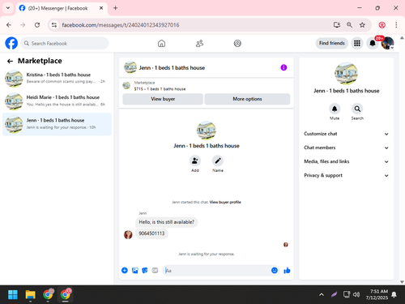Click the More options button
The width and height of the screenshot is (405, 304).
click(x=247, y=99)
